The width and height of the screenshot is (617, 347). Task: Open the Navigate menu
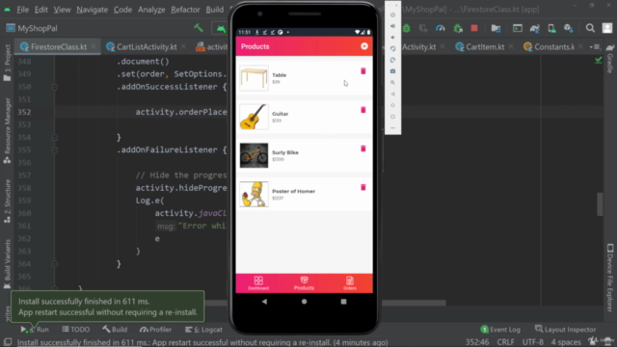coord(93,10)
